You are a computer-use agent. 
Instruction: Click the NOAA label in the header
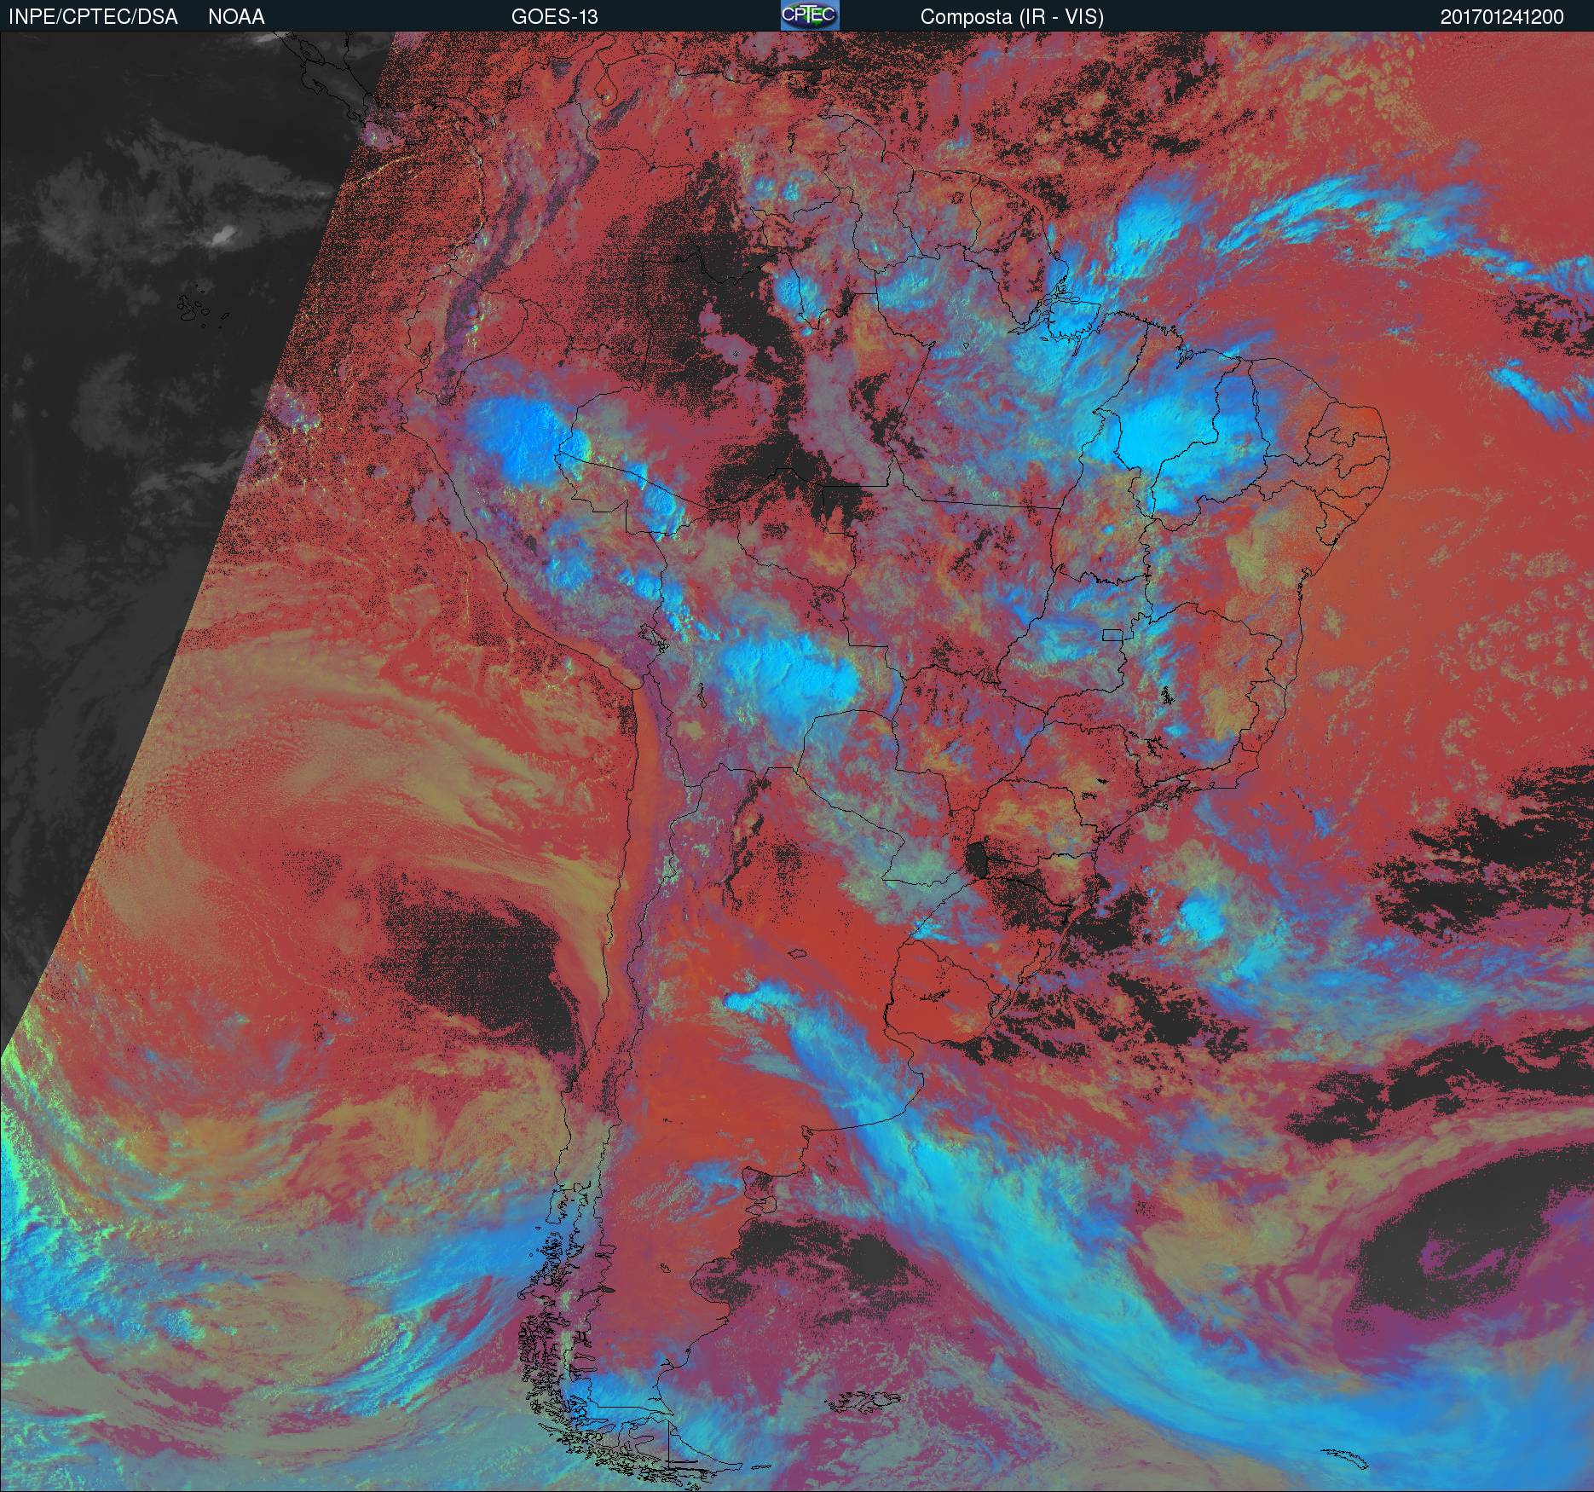click(236, 17)
